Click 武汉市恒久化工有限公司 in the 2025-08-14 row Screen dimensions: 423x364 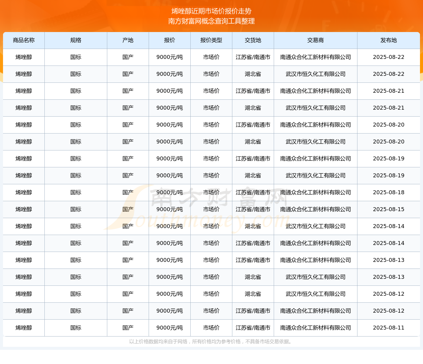(x=316, y=226)
